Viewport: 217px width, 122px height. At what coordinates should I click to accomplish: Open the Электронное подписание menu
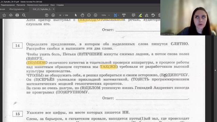click(x=38, y=5)
